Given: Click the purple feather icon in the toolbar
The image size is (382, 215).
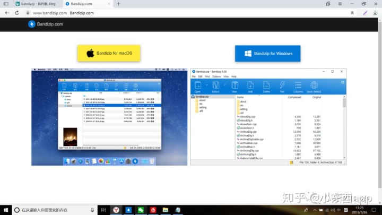Looking at the screenshot, I should 364,13.
